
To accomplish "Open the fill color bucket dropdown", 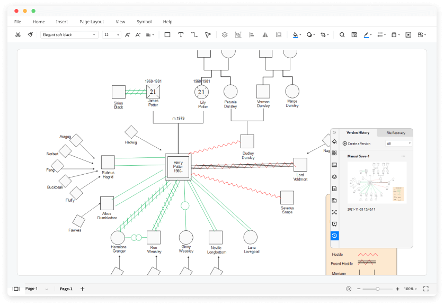I will pyautogui.click(x=297, y=34).
